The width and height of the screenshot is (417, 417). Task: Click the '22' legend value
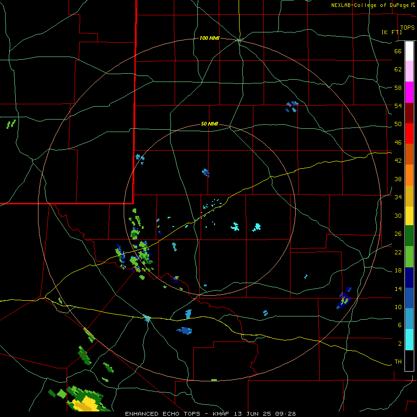[x=398, y=252]
